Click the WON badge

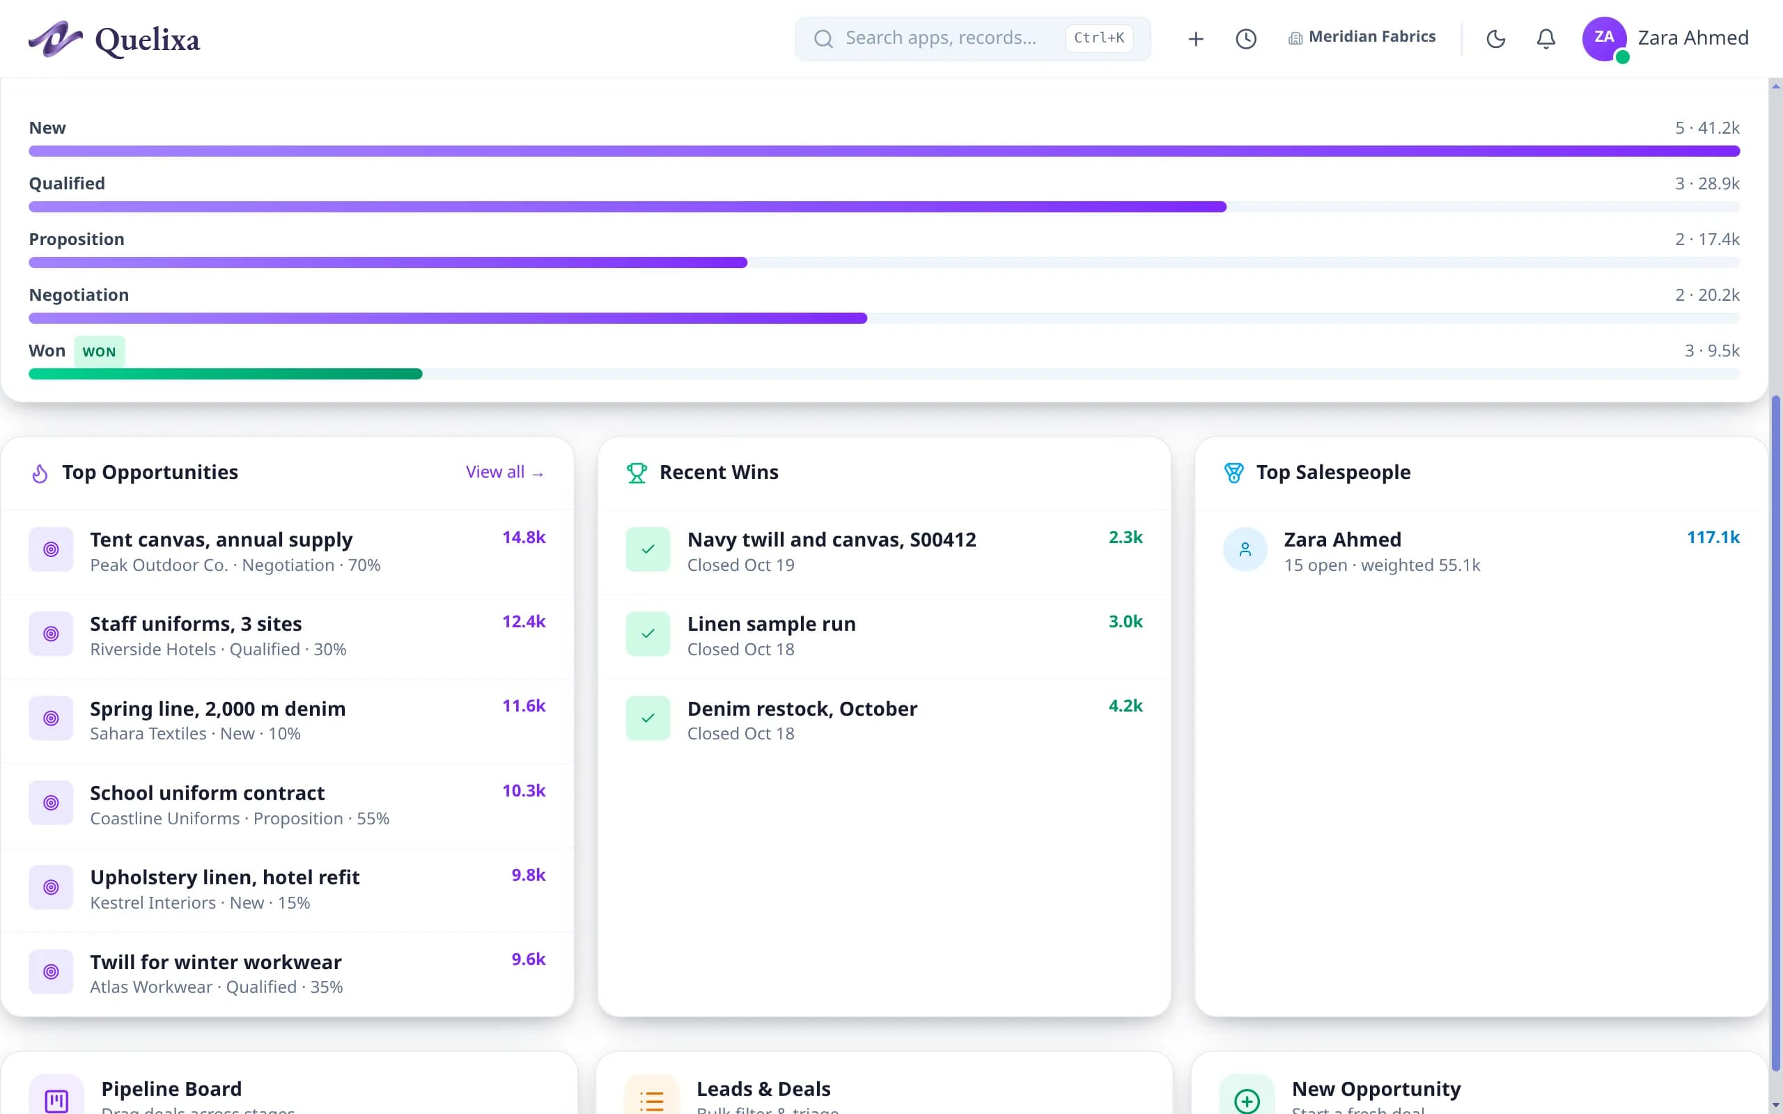tap(100, 352)
